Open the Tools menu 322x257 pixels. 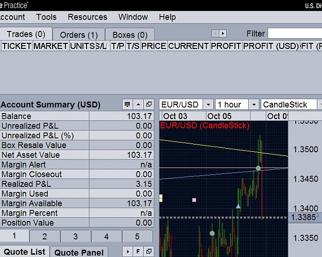pos(46,17)
